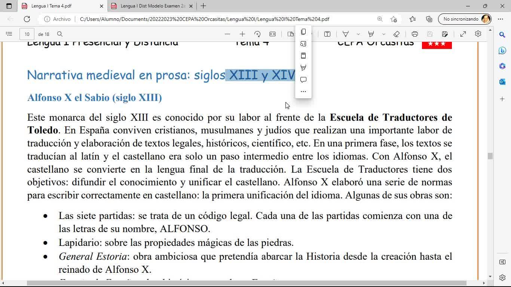This screenshot has height=287, width=511.
Task: Add this page to favorites
Action: 394,19
